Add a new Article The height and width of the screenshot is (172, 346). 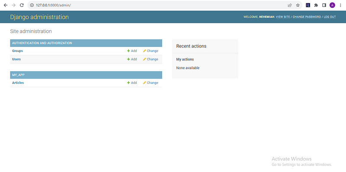pyautogui.click(x=132, y=83)
